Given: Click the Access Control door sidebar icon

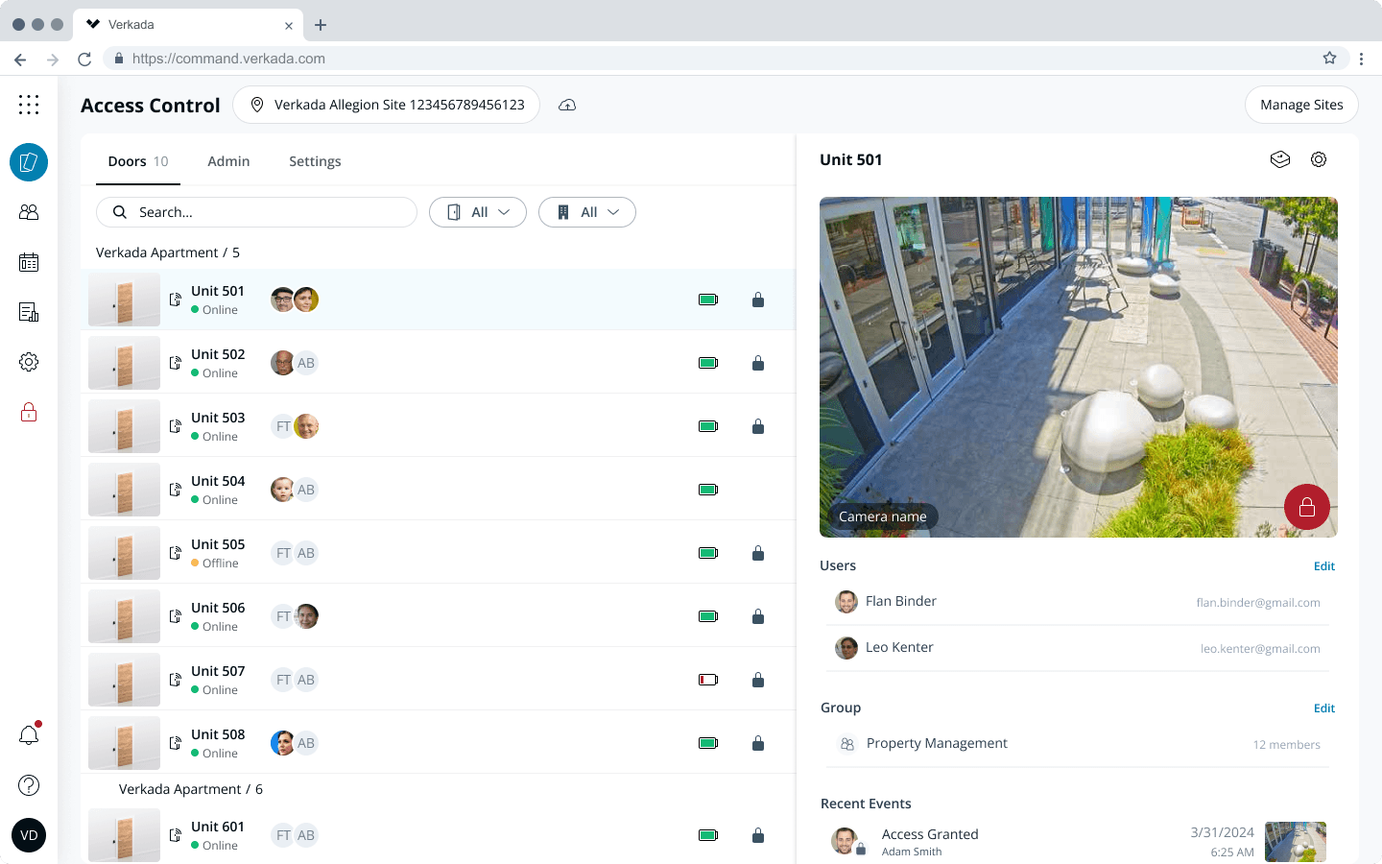Looking at the screenshot, I should pos(29,162).
